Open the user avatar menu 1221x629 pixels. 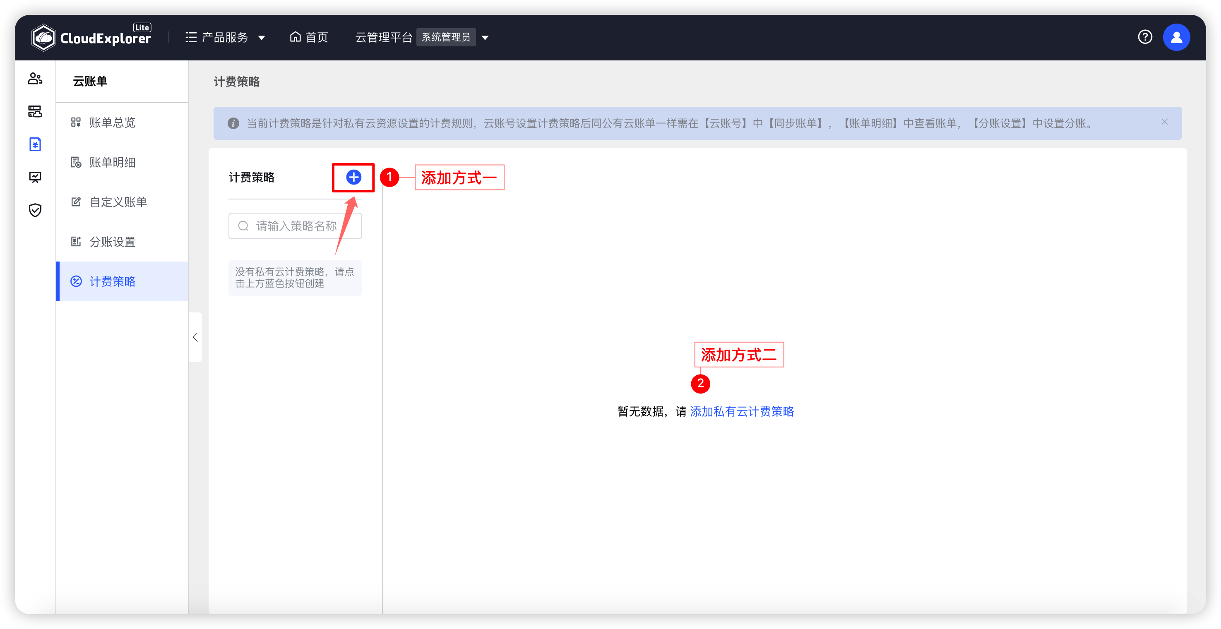point(1176,37)
